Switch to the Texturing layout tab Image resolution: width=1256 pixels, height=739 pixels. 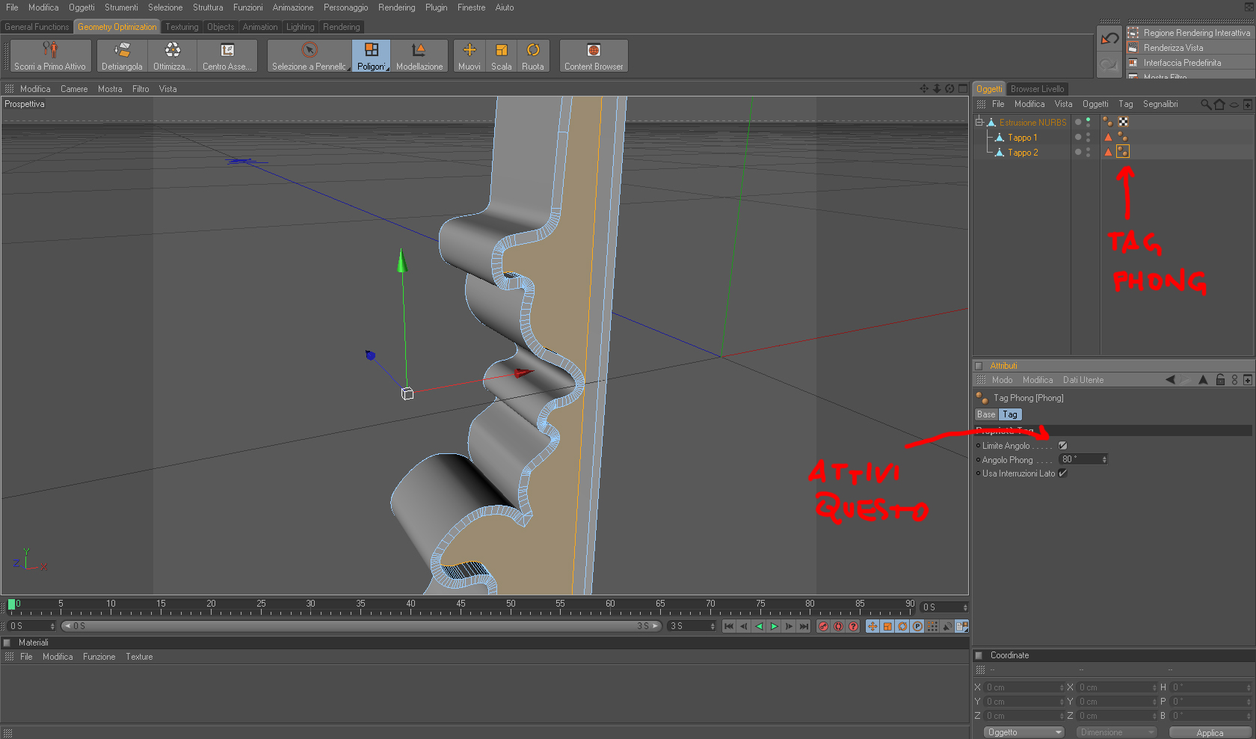pos(182,27)
